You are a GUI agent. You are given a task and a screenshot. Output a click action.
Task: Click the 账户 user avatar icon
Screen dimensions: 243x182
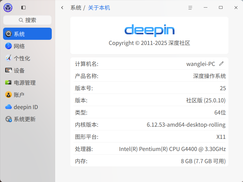tap(9, 94)
